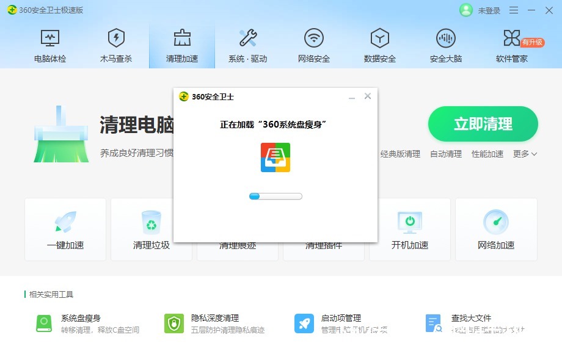562x354 pixels.
Task: Click the 网络加速 gauge icon
Action: (x=496, y=222)
